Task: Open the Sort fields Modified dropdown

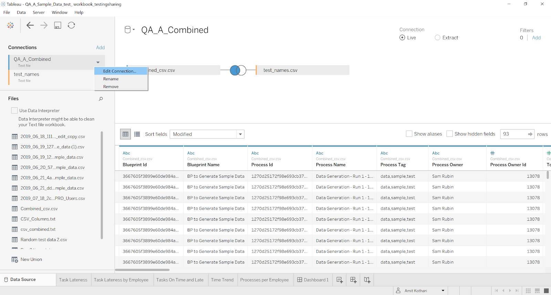Action: [x=207, y=134]
